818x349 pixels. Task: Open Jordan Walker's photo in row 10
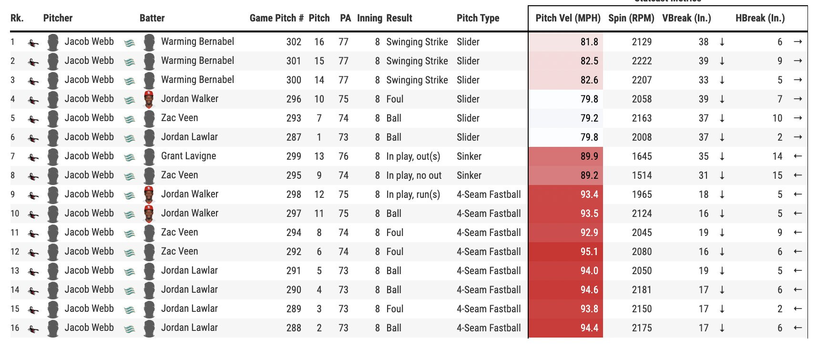(149, 214)
